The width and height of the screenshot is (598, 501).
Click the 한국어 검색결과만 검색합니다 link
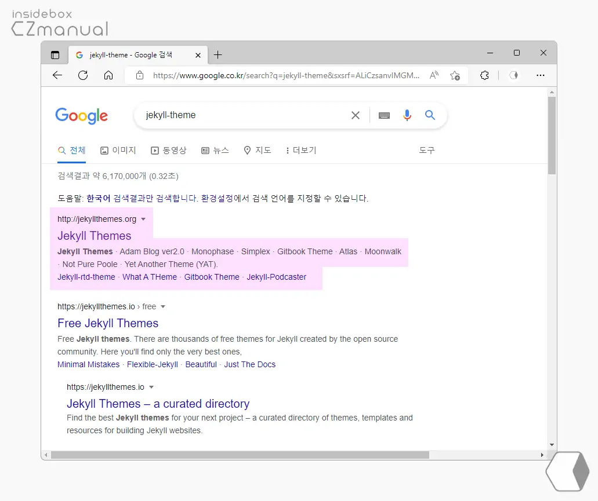pos(142,198)
